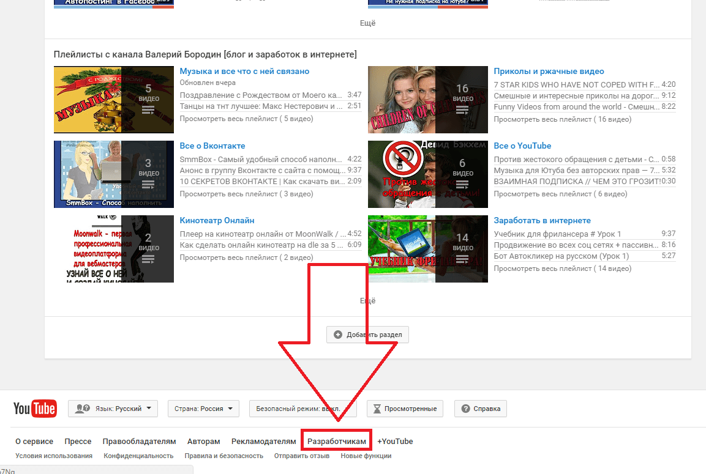Click the Справка button
Viewport: 706px width, 474px height.
(x=481, y=409)
